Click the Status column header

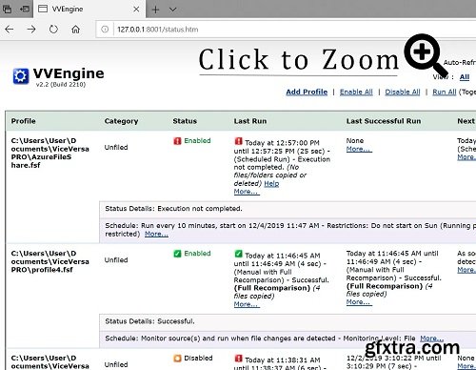(185, 121)
